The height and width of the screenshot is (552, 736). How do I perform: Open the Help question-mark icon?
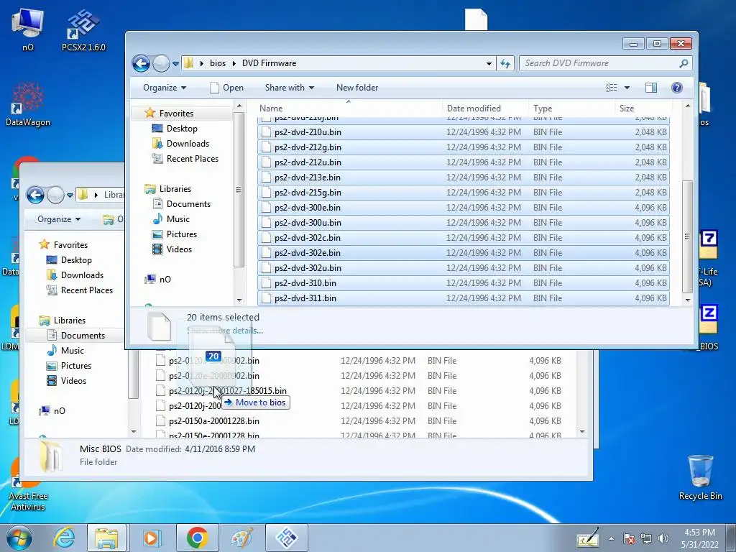[677, 88]
